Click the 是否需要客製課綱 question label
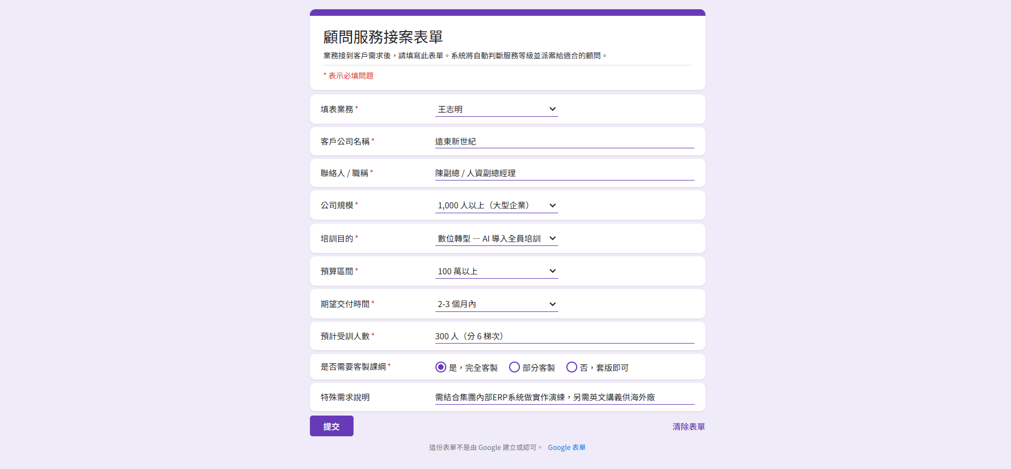 coord(354,366)
